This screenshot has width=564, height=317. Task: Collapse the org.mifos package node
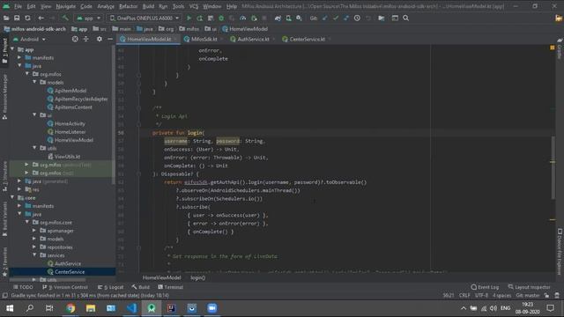point(27,74)
